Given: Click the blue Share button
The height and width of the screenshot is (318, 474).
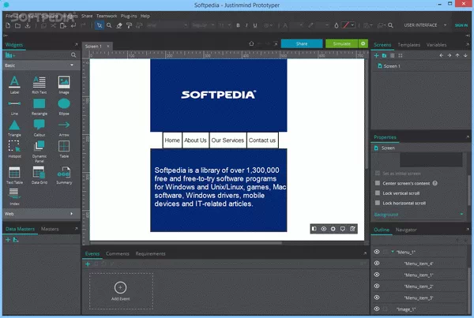Looking at the screenshot, I should tap(301, 43).
